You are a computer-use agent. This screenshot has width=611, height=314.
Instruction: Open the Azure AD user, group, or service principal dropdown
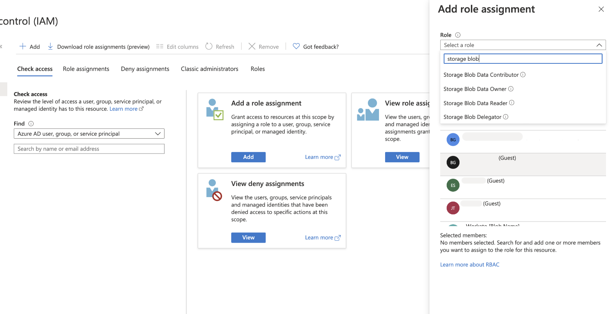(89, 134)
